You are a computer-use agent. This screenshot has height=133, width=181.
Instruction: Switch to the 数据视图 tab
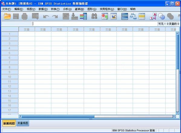click(9, 123)
